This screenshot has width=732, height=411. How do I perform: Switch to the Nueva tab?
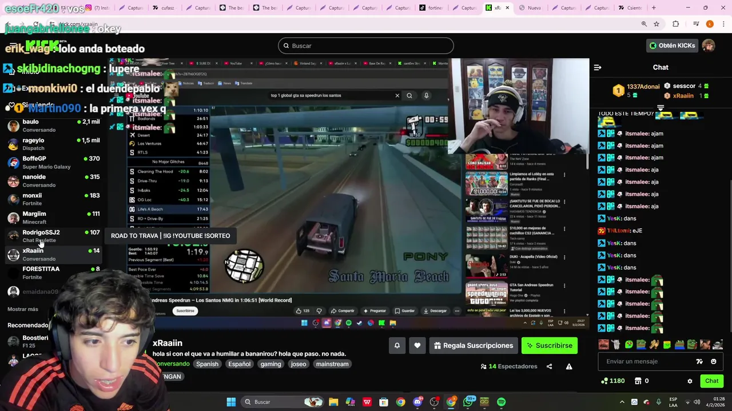tap(530, 8)
